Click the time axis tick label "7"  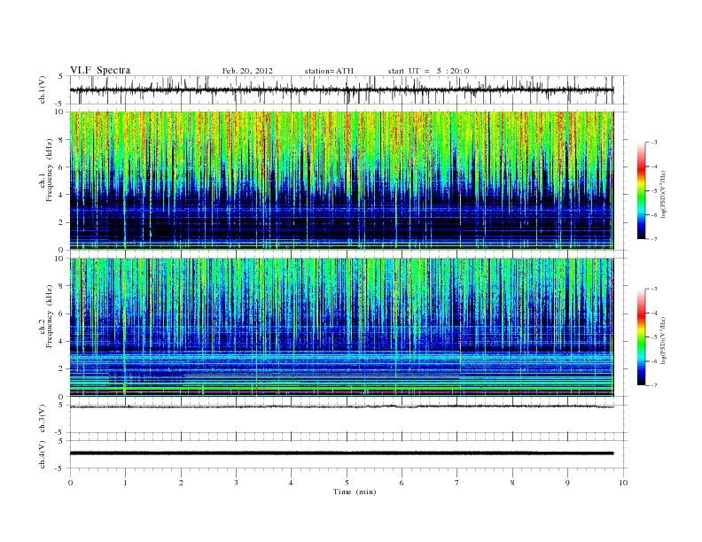[x=457, y=483]
